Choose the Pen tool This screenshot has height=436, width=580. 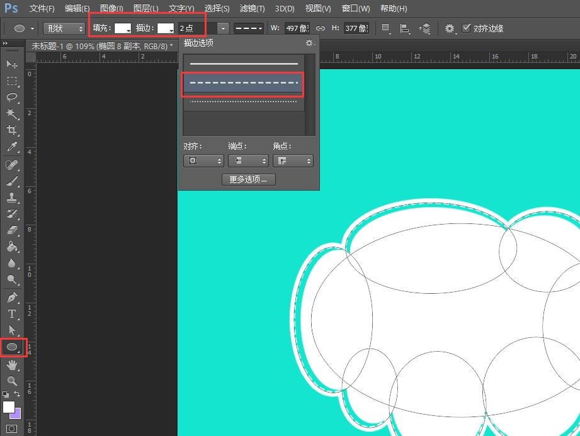(x=12, y=297)
